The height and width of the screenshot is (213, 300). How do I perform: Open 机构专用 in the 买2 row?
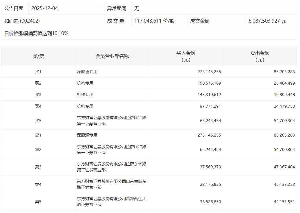click(x=85, y=83)
